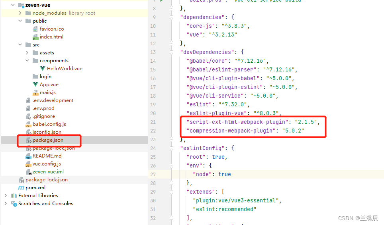Click the "eslint:recommended" string
The width and height of the screenshot is (384, 225).
coord(225,210)
